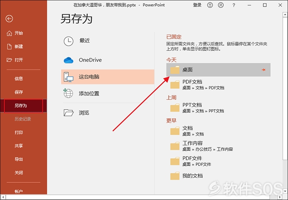This screenshot has width=288, height=200.
Task: Click 浏览 to browse folders
Action: (84, 113)
